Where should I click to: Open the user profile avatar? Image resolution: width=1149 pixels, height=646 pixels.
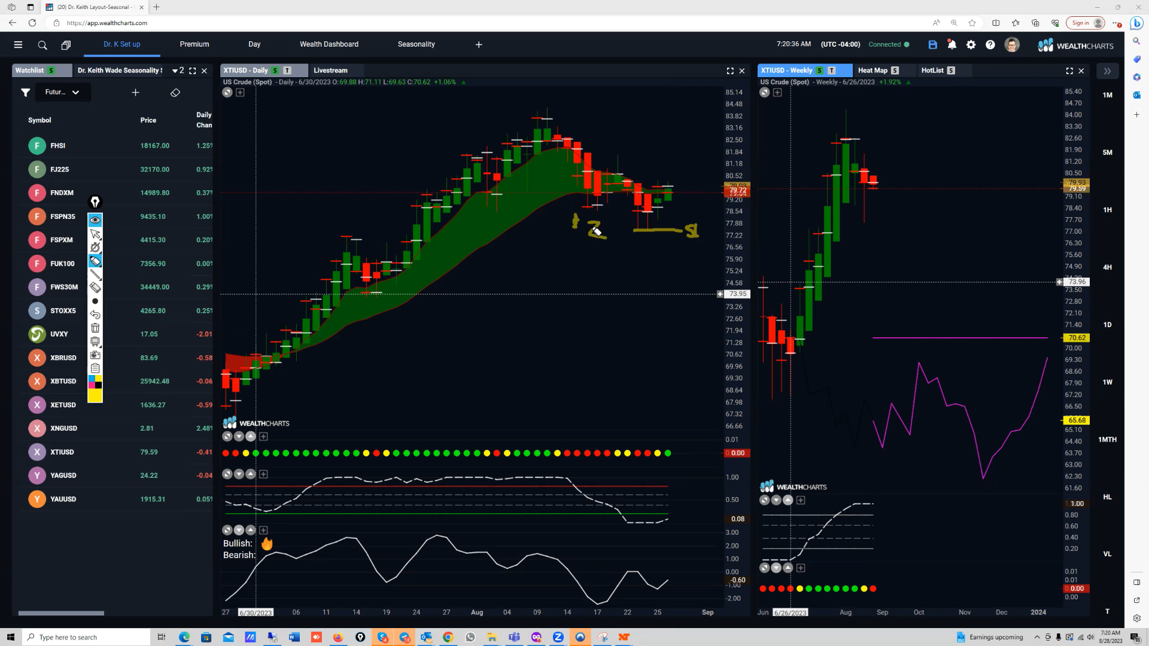click(1012, 45)
